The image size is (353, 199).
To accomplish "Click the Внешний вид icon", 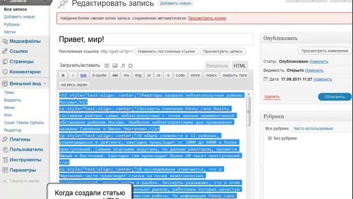I will [5, 83].
